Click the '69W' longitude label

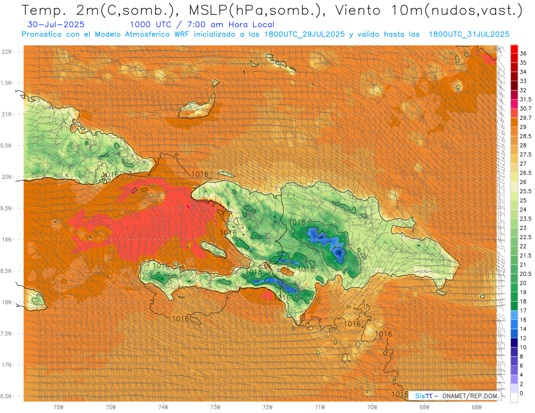[x=424, y=407]
